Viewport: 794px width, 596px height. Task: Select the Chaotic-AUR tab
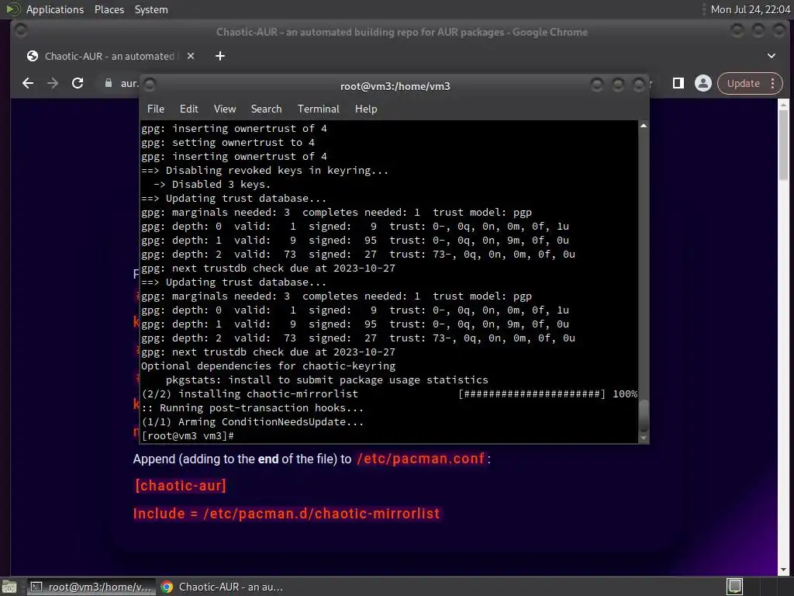coord(109,56)
